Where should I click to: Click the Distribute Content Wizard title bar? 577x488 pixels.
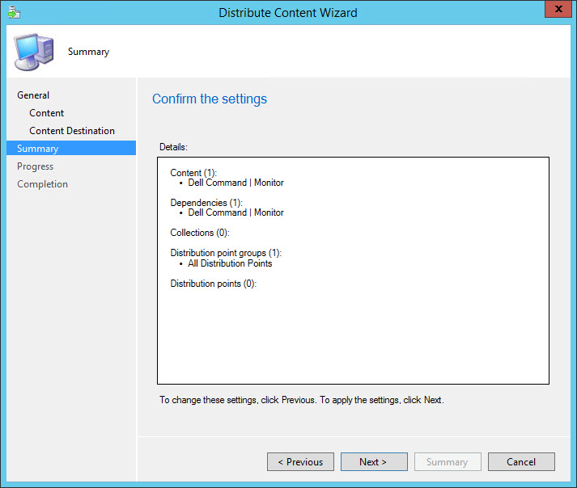[288, 12]
